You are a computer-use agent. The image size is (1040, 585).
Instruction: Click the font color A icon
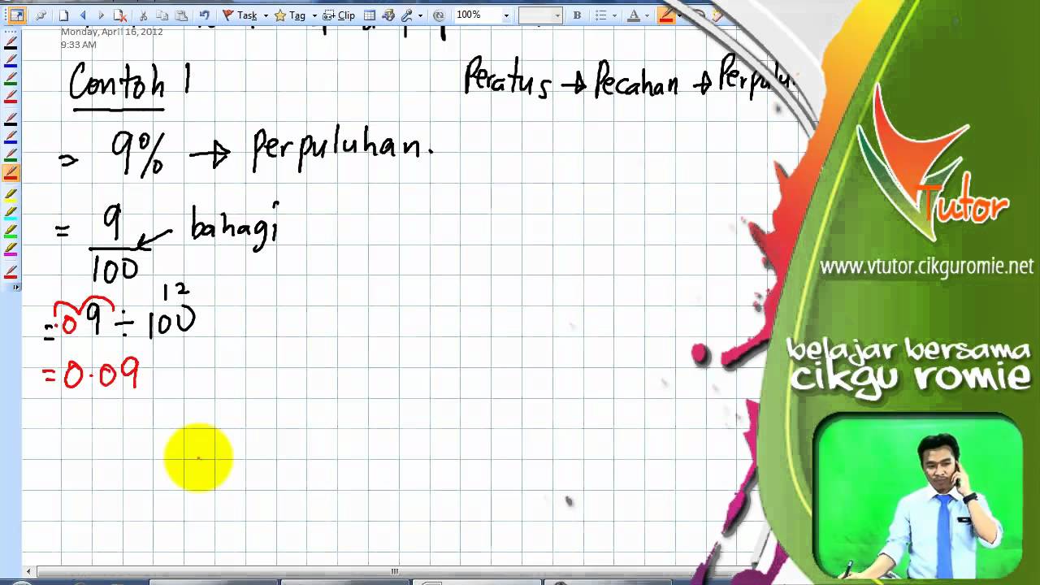click(x=634, y=15)
